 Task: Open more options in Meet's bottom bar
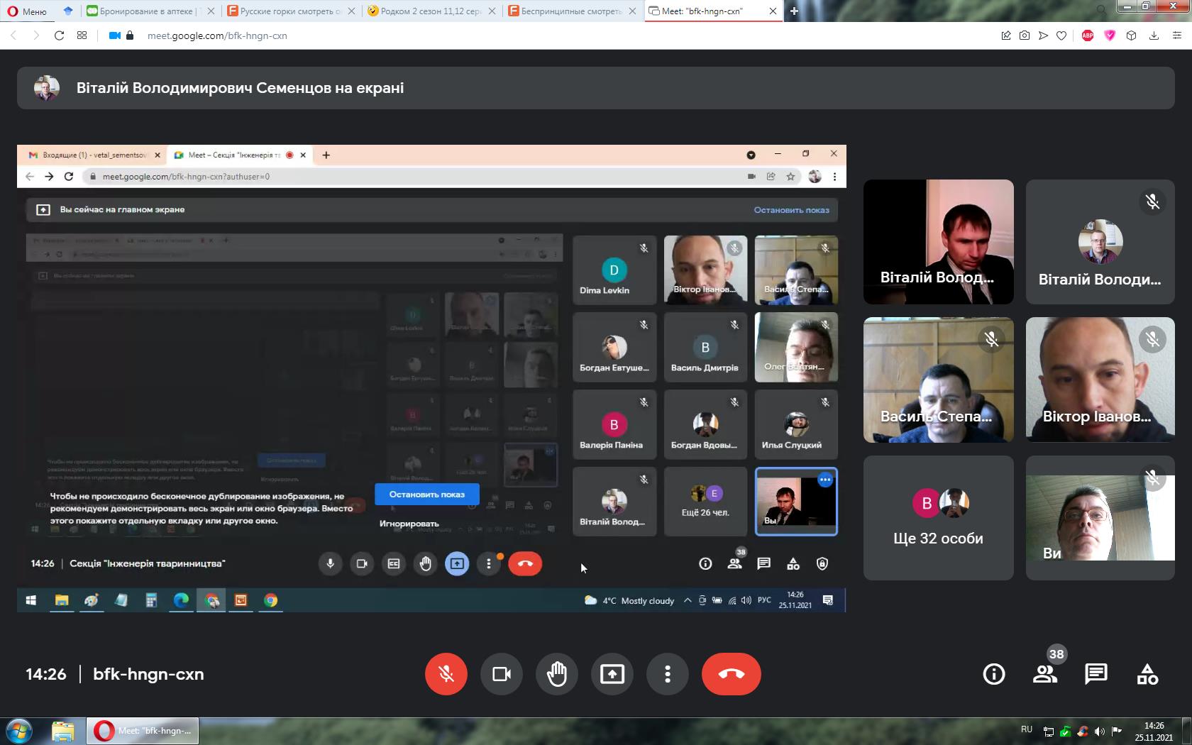[668, 674]
